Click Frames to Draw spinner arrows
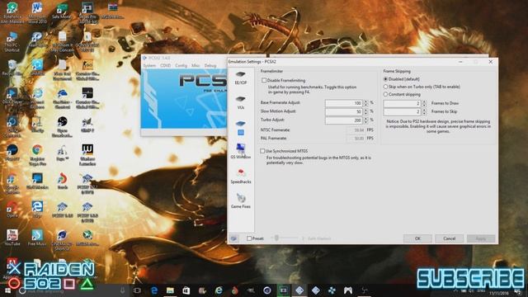 tap(424, 103)
